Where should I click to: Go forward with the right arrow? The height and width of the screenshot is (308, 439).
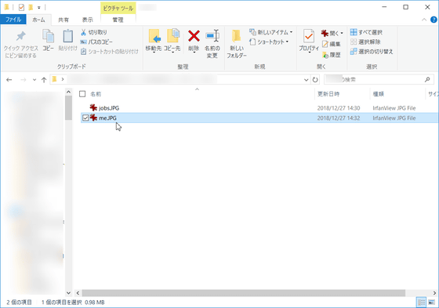(24, 80)
